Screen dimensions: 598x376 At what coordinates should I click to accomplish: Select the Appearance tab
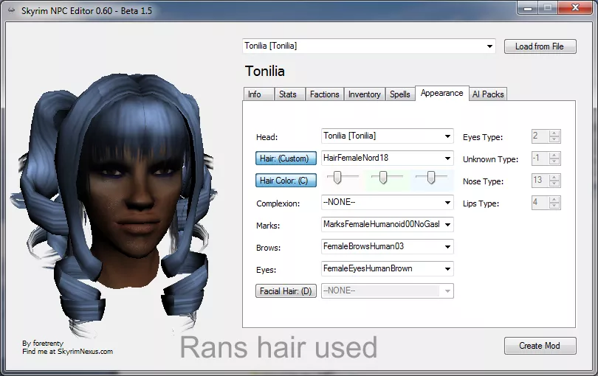pos(441,93)
